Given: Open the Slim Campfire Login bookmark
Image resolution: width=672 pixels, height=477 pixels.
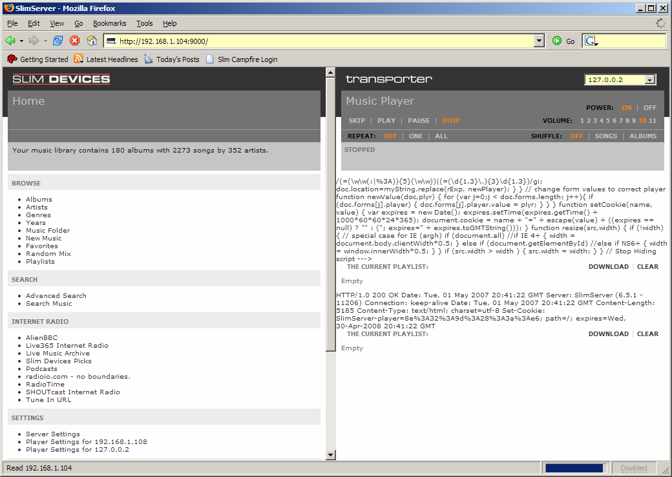Looking at the screenshot, I should (x=241, y=59).
